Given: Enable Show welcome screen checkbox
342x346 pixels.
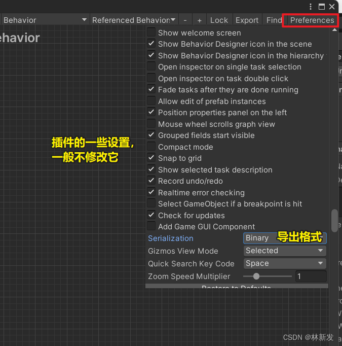Looking at the screenshot, I should (x=151, y=32).
